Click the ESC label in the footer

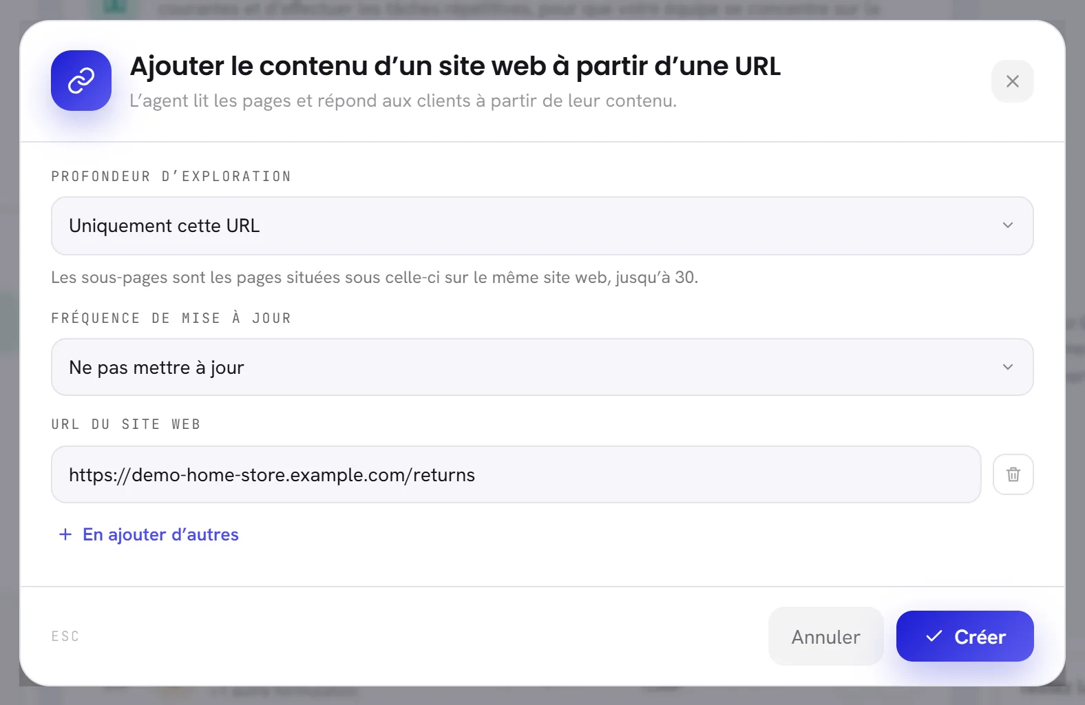pos(65,636)
